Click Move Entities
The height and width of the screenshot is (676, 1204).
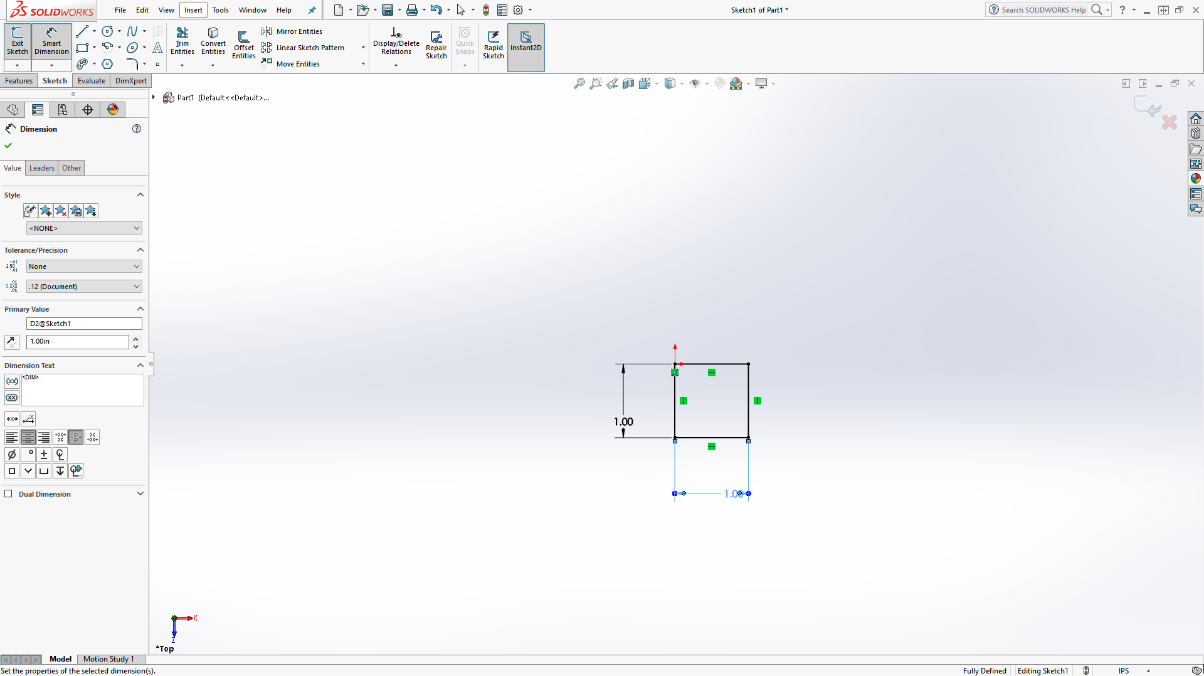click(291, 64)
